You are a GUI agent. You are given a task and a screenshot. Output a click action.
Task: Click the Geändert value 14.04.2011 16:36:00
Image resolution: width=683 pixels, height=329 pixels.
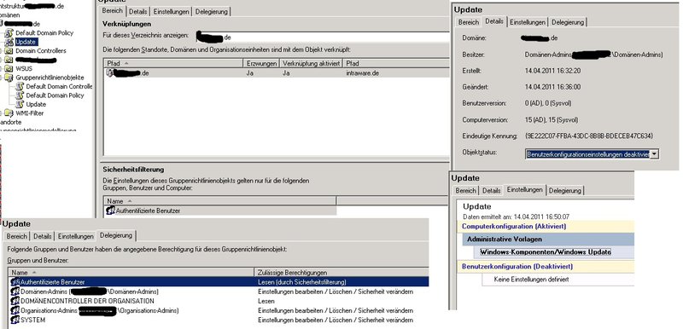coord(552,87)
